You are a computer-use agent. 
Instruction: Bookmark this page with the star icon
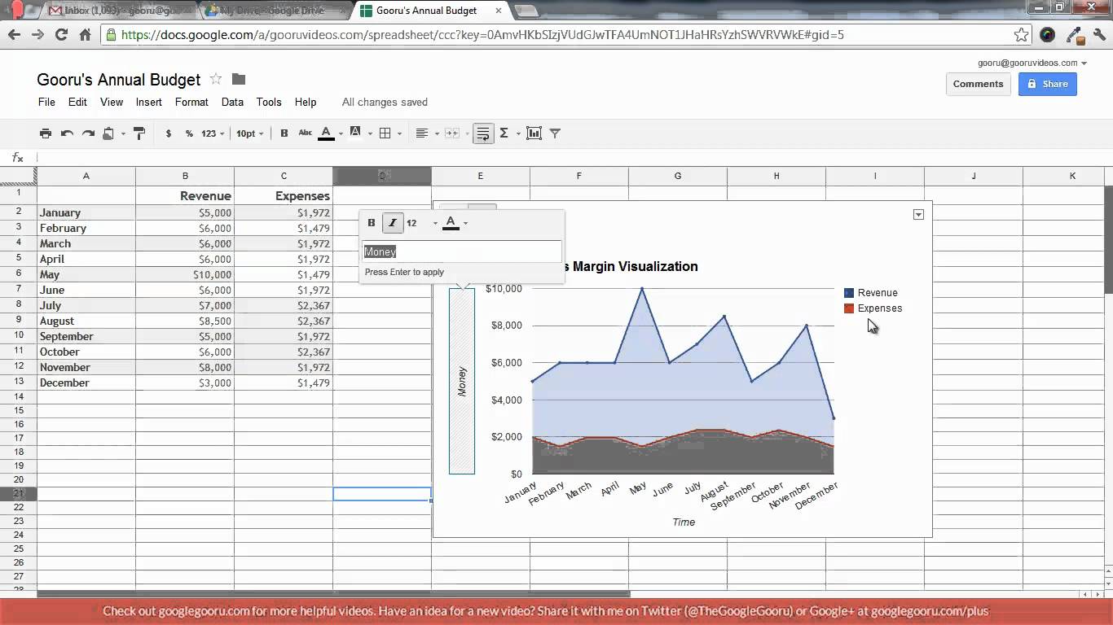[x=1021, y=35]
